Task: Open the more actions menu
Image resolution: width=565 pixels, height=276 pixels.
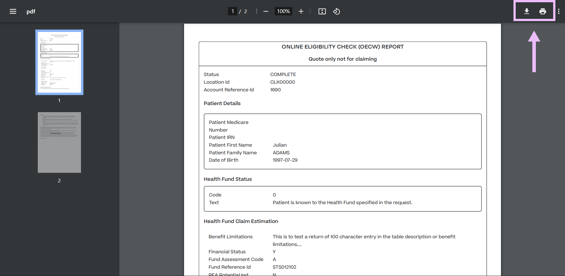Action: [x=559, y=11]
